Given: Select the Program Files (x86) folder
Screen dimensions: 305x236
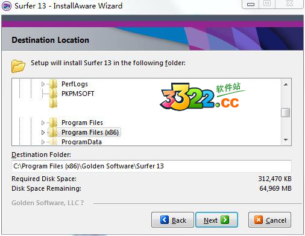Looking at the screenshot, I should coord(90,132).
